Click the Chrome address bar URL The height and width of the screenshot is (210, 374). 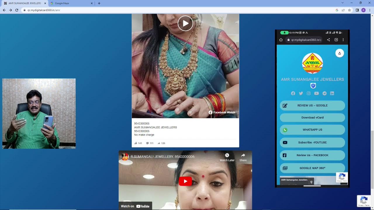pos(44,10)
